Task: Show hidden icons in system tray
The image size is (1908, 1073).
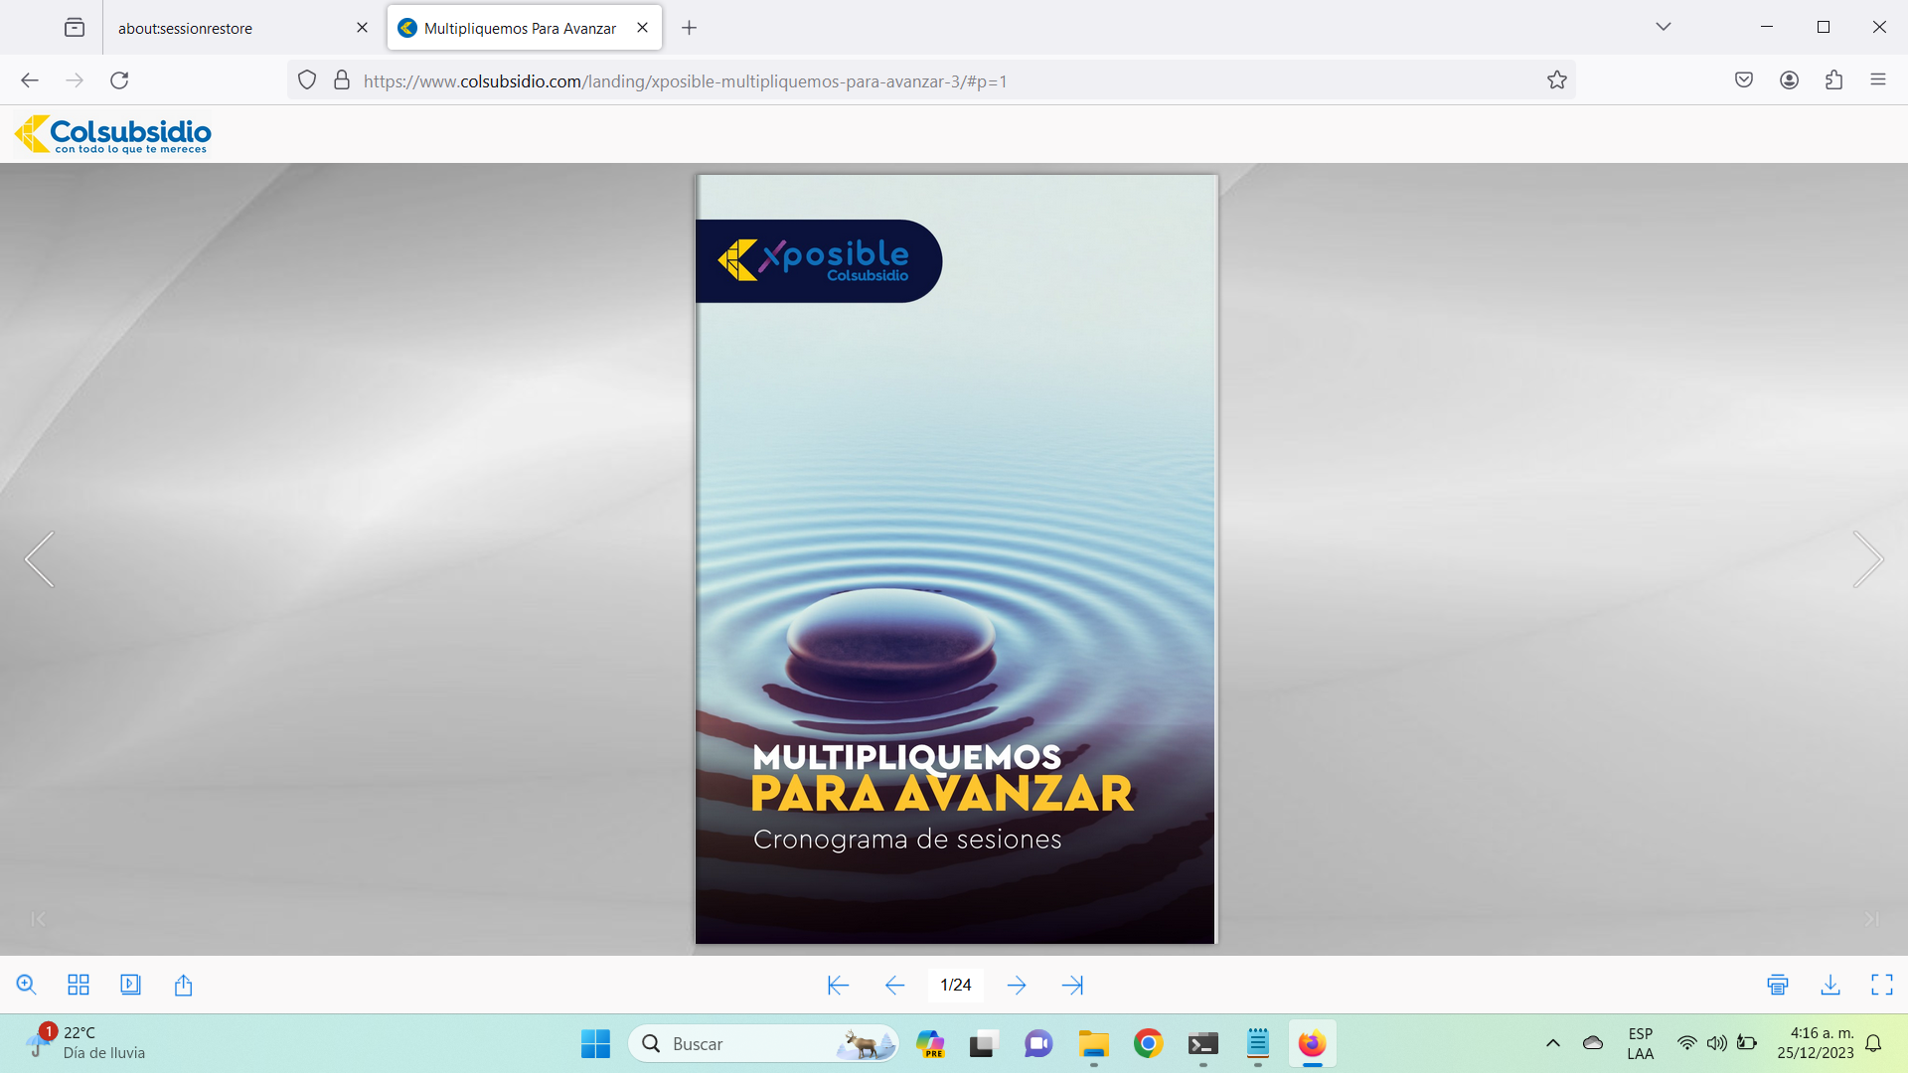Action: click(x=1552, y=1043)
